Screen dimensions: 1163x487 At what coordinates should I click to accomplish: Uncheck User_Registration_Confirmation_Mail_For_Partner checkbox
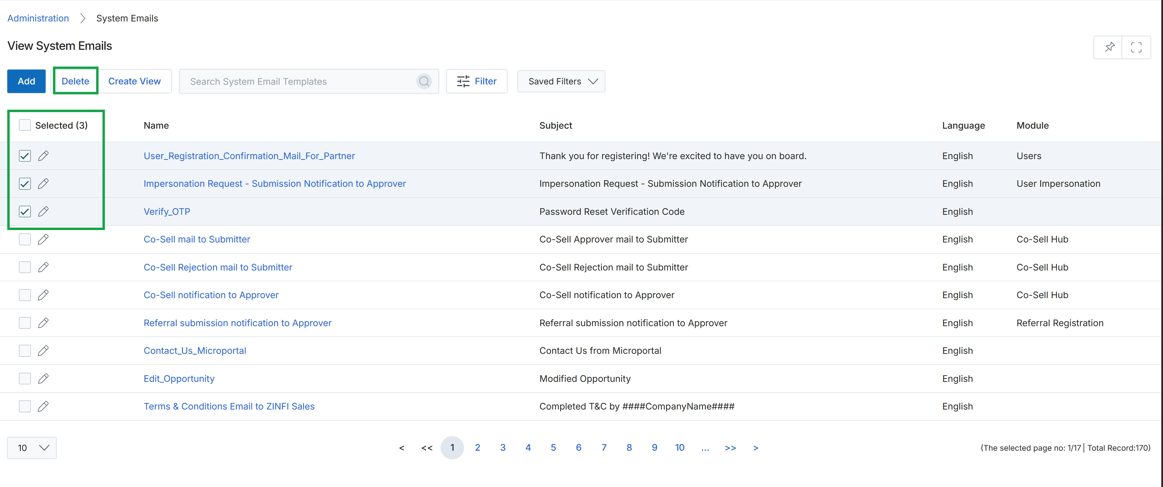(x=25, y=156)
